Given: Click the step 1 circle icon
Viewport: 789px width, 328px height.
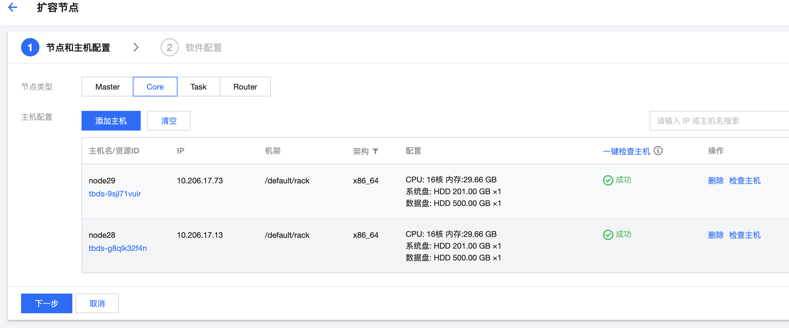Looking at the screenshot, I should click(x=30, y=48).
